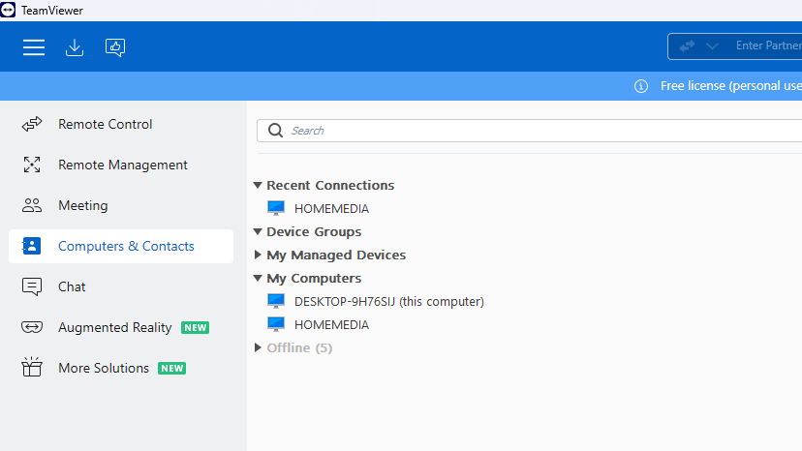
Task: Open the hamburger main menu
Action: 34,47
